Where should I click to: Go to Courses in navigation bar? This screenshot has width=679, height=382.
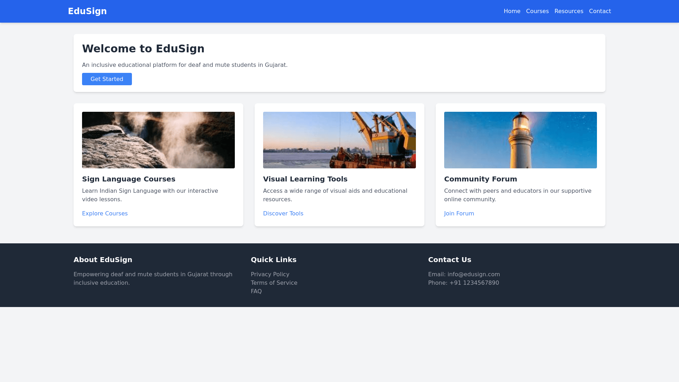coord(537,11)
